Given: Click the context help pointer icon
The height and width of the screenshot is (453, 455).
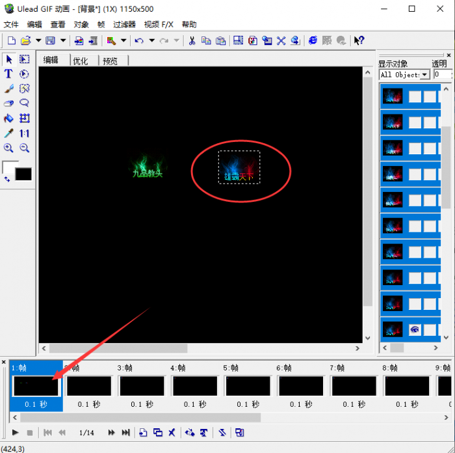Looking at the screenshot, I should [x=358, y=40].
